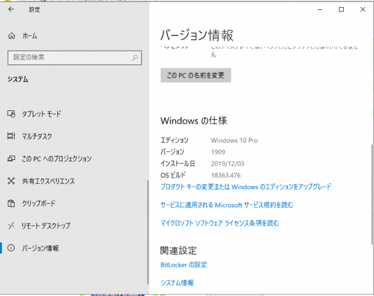
Task: Open マイクロソフト ソフトウェア ライセンス条項 link
Action: (x=220, y=223)
